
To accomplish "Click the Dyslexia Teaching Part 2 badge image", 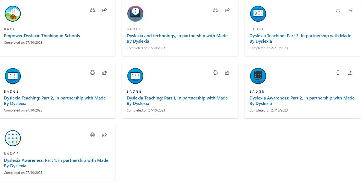I will click(13, 76).
